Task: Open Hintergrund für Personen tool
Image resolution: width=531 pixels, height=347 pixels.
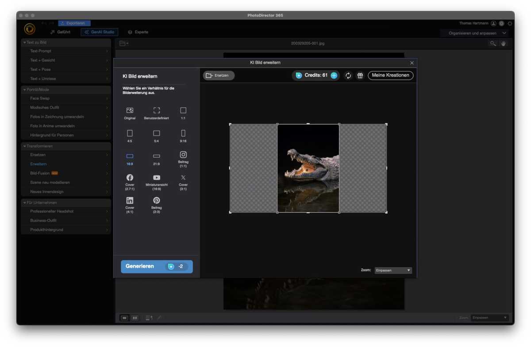Action: pyautogui.click(x=66, y=135)
